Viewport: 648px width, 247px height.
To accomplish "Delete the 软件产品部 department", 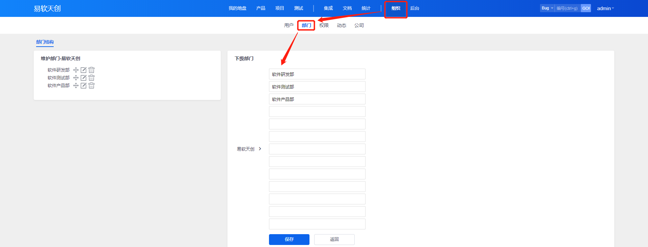I will tap(91, 85).
